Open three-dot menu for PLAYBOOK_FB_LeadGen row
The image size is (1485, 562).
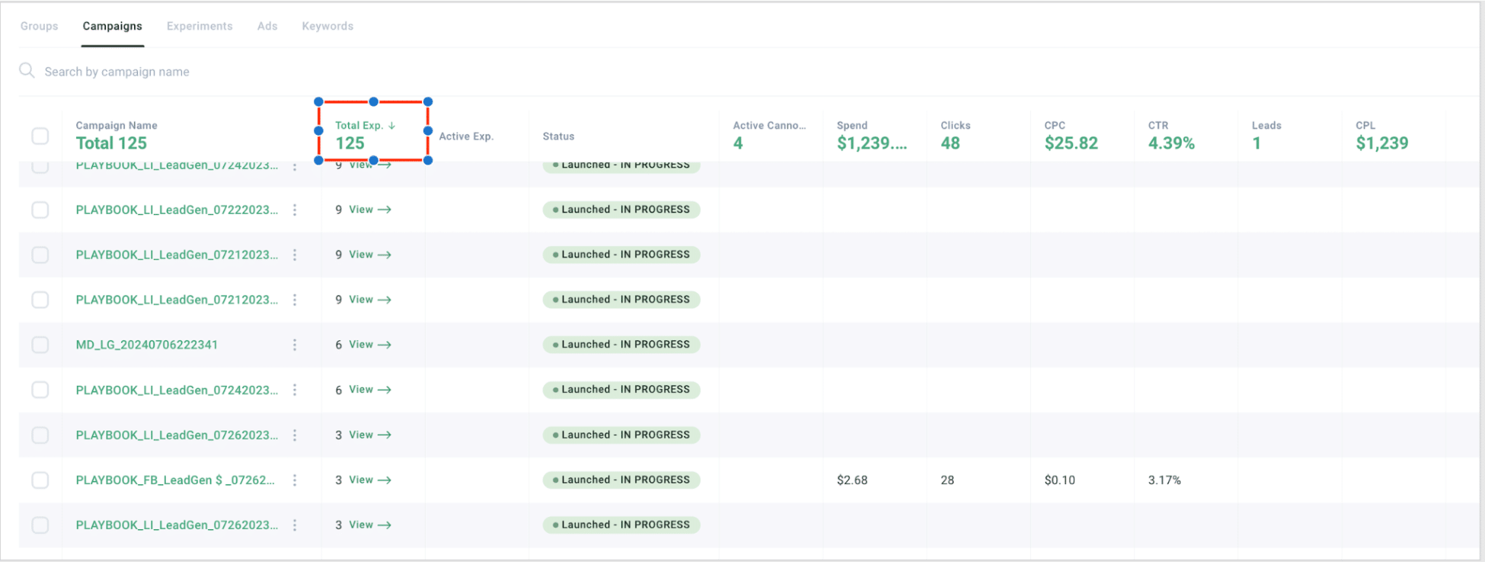pos(295,481)
